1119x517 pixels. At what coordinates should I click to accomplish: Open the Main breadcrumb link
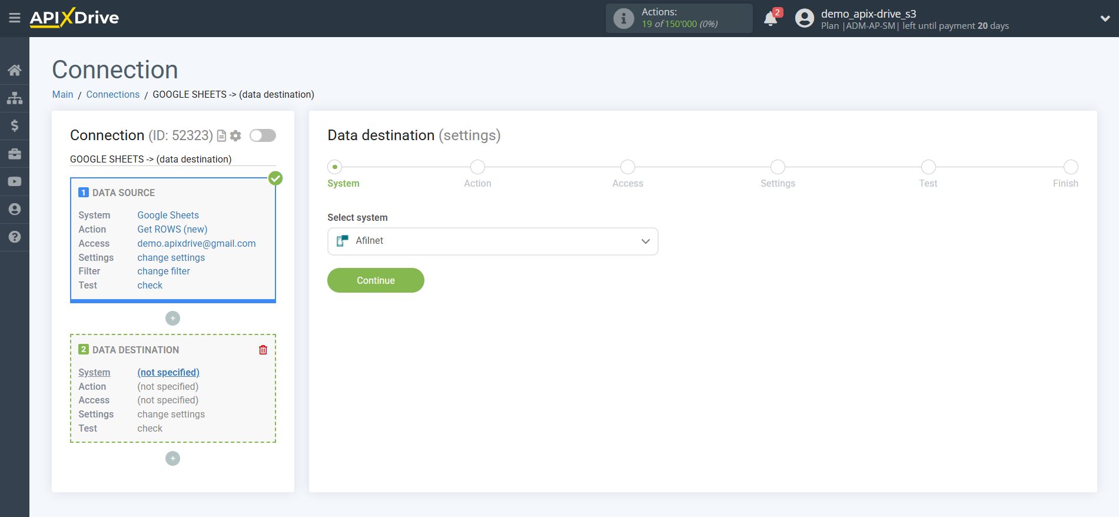[62, 95]
